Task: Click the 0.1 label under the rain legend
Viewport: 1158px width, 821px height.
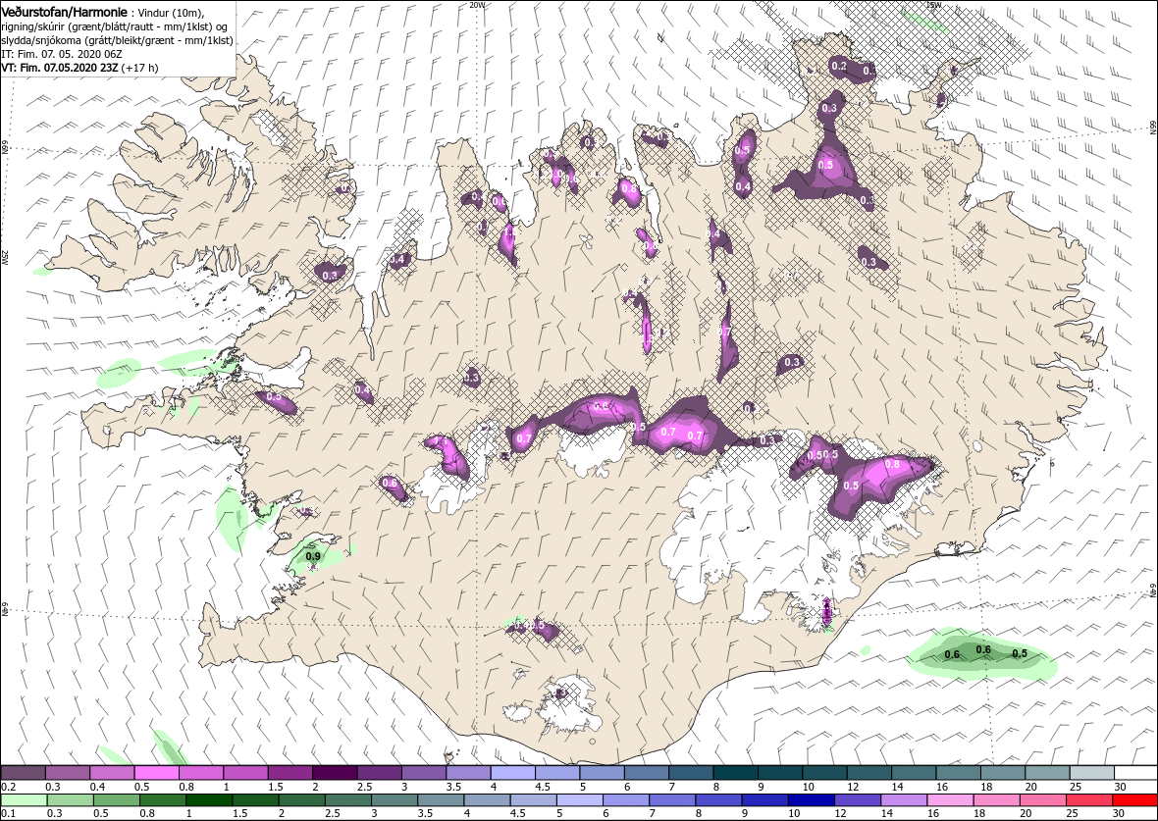Action: click(9, 814)
